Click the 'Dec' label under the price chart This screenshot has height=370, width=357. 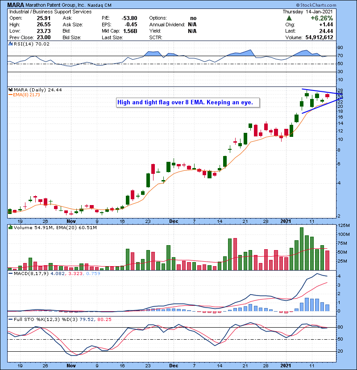click(174, 222)
